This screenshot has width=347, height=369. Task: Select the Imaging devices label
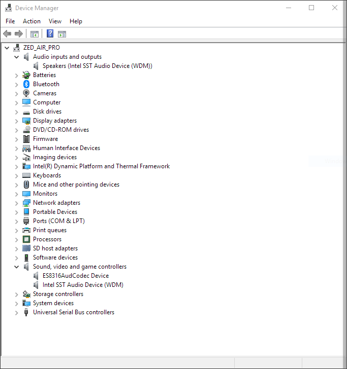coord(55,157)
